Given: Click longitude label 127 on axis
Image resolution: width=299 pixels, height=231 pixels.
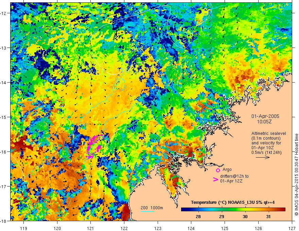Looking at the screenshot, I should tap(292, 228).
